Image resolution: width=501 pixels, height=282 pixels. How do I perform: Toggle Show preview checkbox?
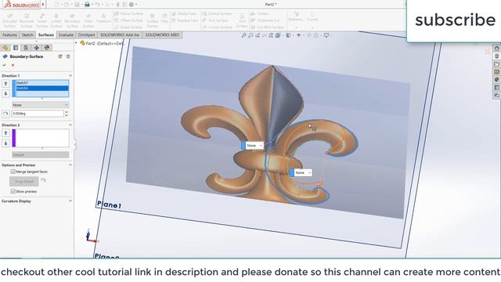coord(13,191)
